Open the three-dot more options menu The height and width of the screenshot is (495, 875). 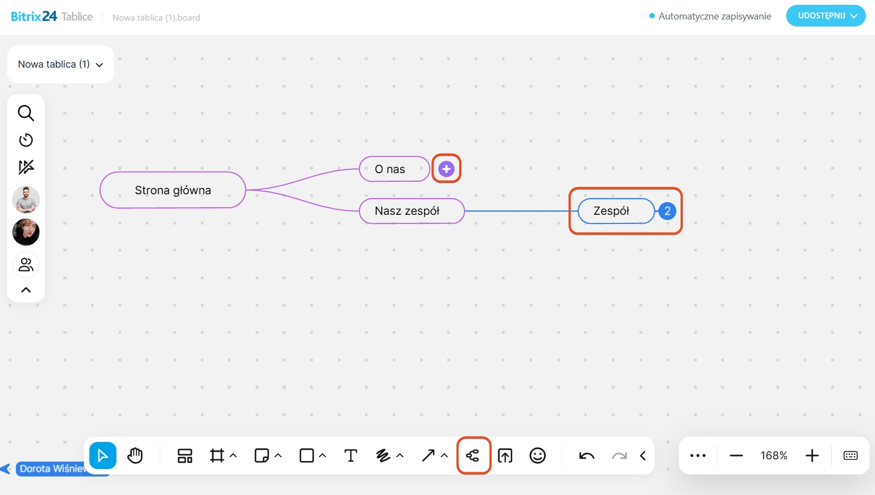tap(697, 456)
